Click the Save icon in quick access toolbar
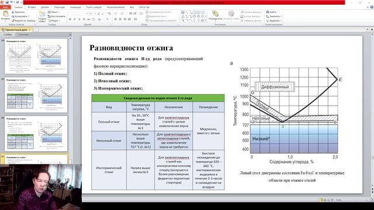The width and height of the screenshot is (374, 210). pyautogui.click(x=7, y=2)
